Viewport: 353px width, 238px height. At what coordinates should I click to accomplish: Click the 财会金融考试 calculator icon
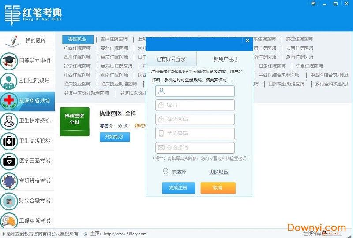(9, 201)
